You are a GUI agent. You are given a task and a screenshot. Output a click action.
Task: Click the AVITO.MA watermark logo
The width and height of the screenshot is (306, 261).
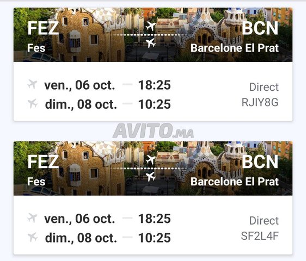[153, 130]
